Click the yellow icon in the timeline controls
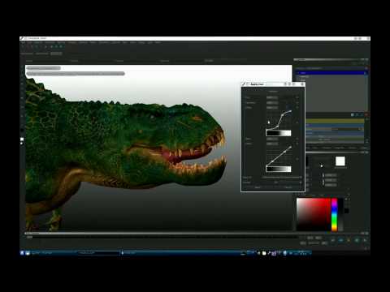390x292 pixels. [x=349, y=240]
